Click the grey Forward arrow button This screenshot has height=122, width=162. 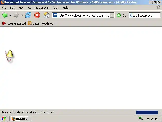[16, 15]
